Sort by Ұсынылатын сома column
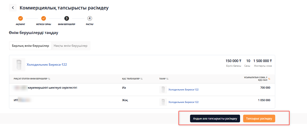This screenshot has height=130, width=307. (269, 79)
